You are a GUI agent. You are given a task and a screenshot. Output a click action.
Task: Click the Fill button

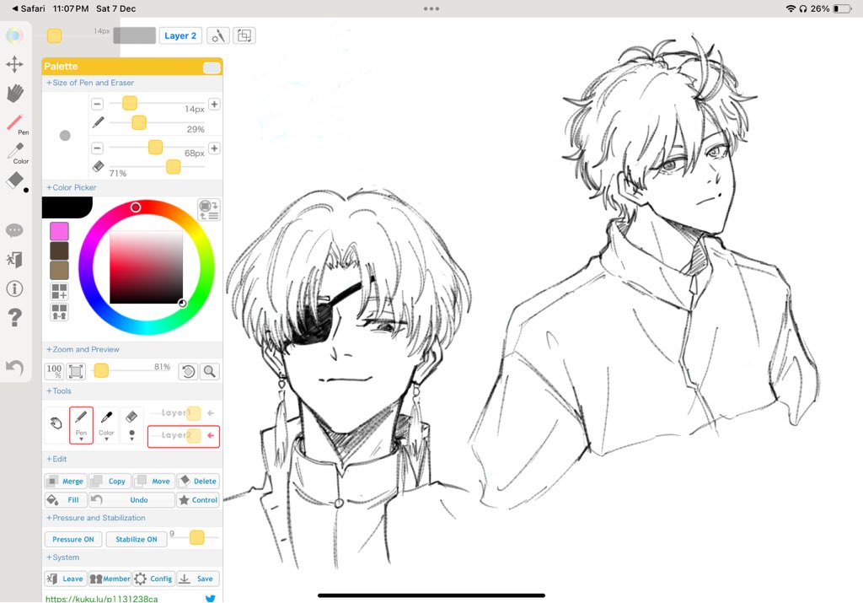66,500
